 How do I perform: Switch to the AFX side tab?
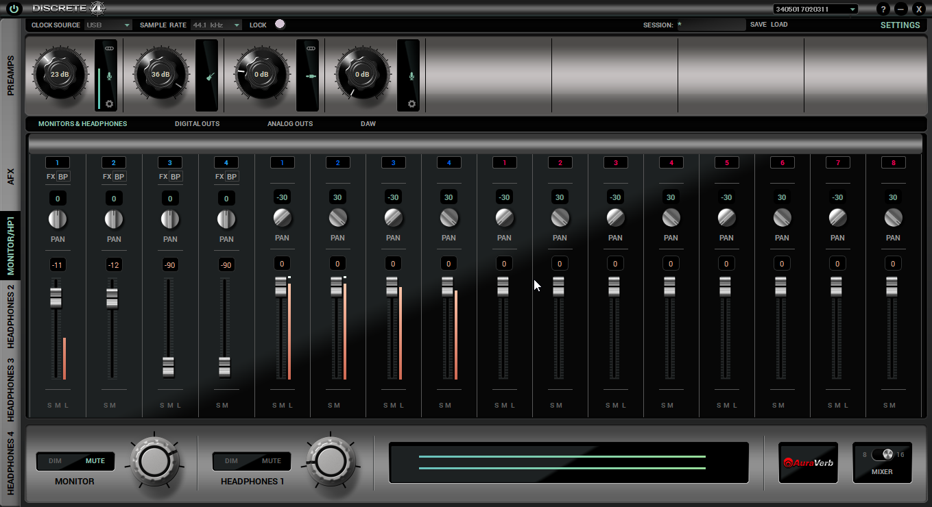(x=11, y=175)
